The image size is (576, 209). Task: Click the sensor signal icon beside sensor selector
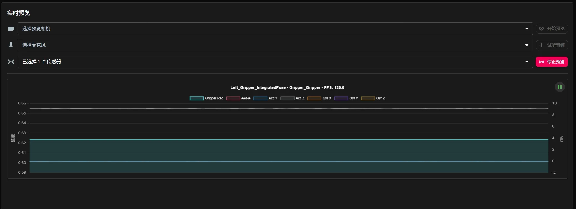pyautogui.click(x=11, y=62)
